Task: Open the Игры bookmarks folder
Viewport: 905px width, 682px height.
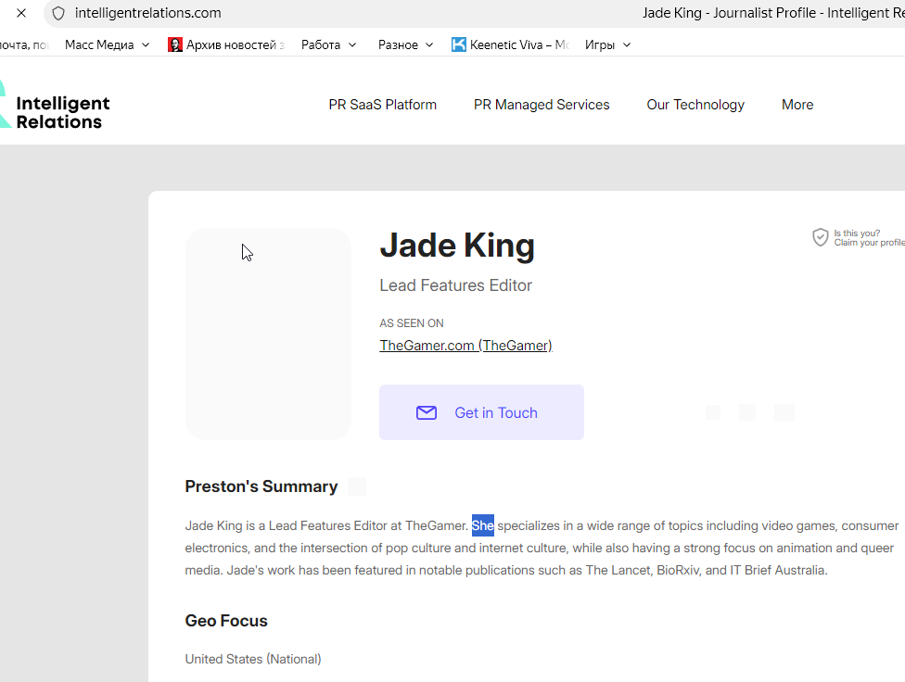Action: (607, 44)
